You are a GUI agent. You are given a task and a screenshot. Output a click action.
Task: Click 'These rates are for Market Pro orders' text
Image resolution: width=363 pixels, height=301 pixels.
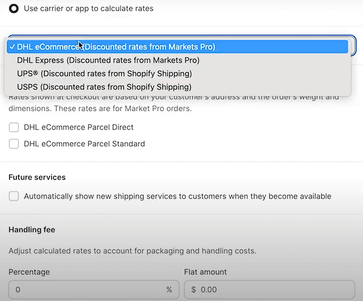pos(123,108)
